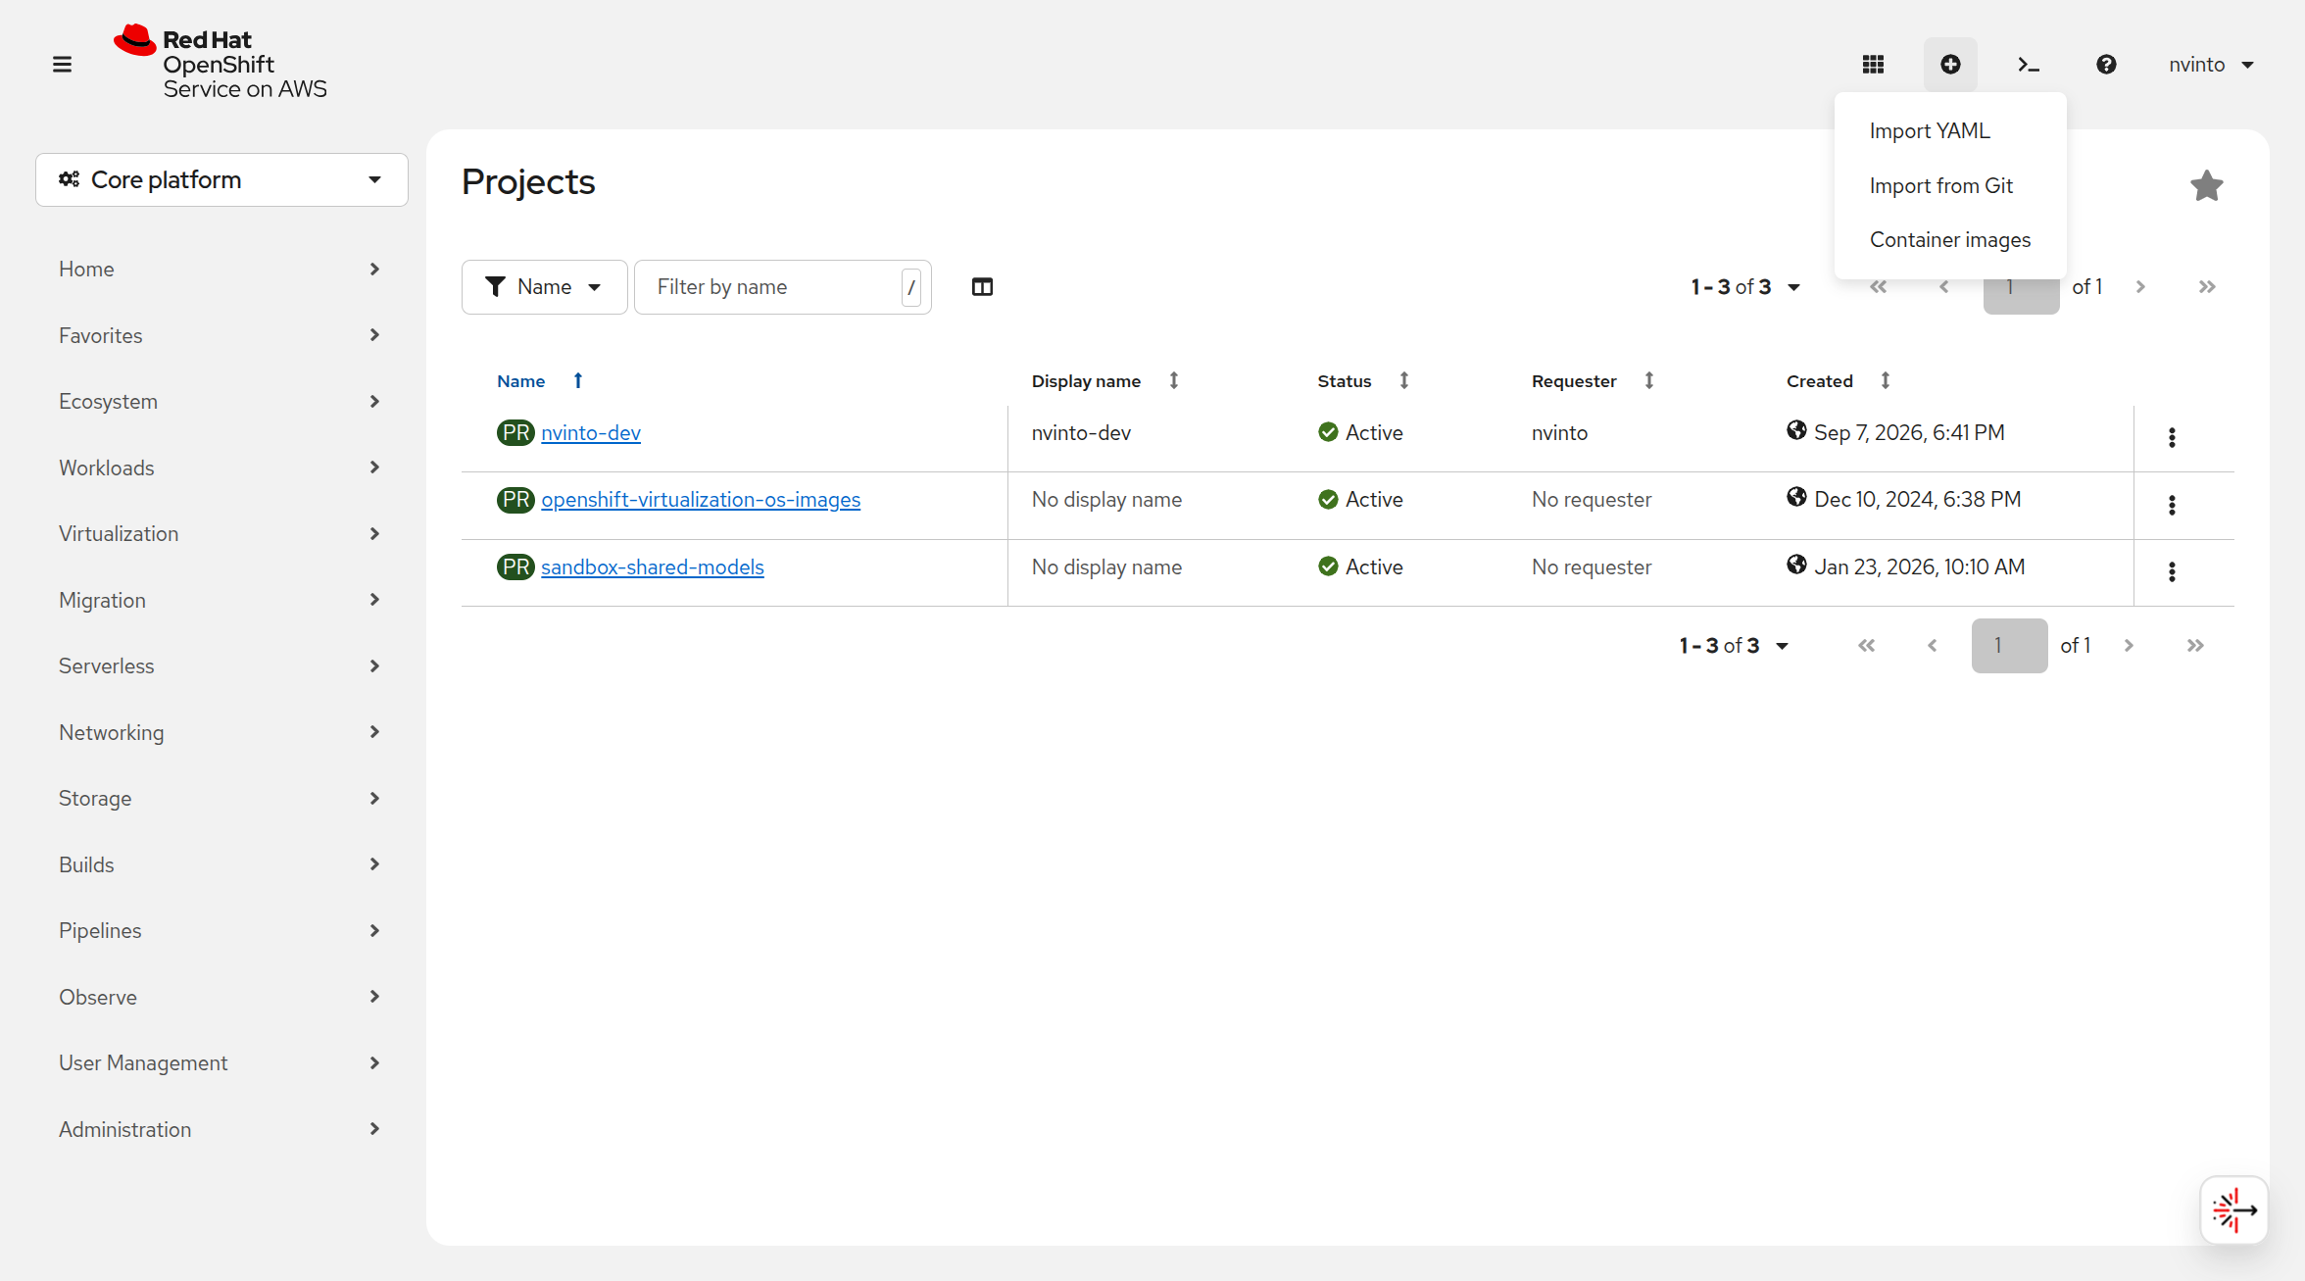Viewport: 2305px width, 1281px height.
Task: Expand the Networking navigation section
Action: click(x=221, y=732)
